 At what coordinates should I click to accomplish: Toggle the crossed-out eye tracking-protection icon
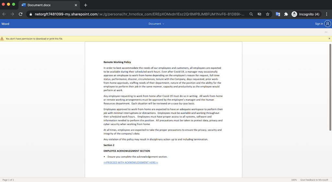pyautogui.click(x=259, y=14)
